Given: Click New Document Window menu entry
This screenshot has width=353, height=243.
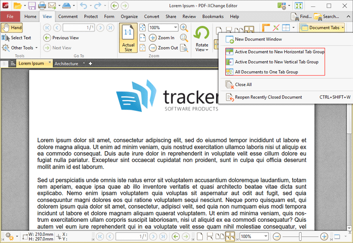Looking at the screenshot, I should point(258,39).
